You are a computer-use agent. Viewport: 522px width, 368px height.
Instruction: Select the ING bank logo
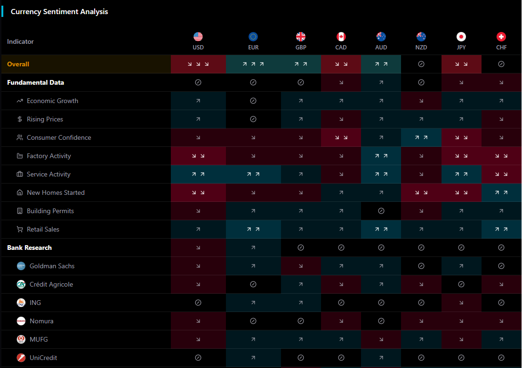[21, 303]
